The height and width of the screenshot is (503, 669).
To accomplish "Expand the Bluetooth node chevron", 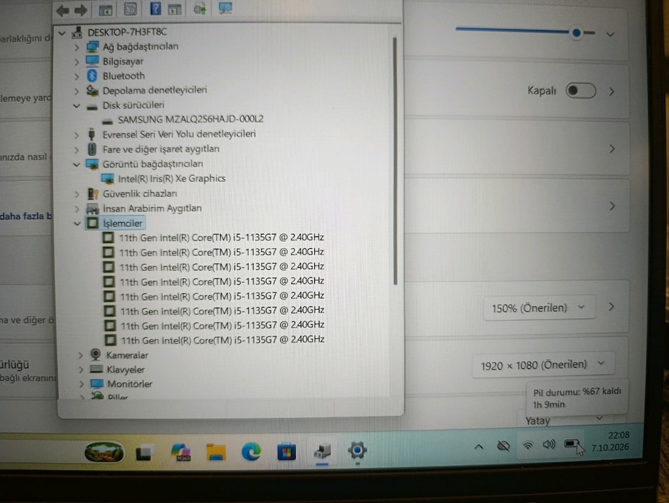I will 76,77.
